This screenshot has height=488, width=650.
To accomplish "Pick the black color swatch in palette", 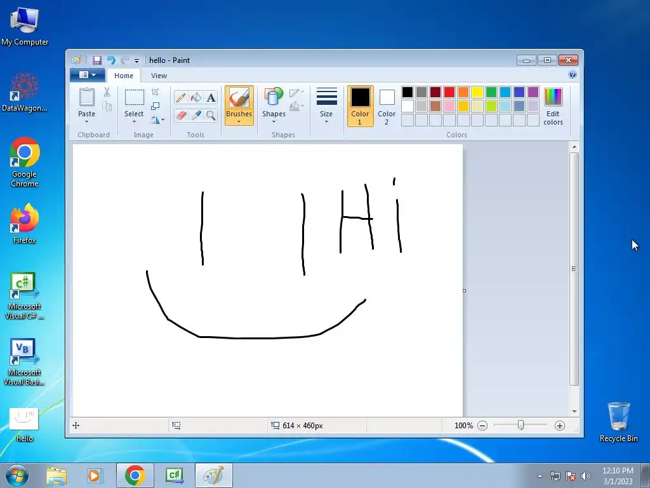I will pyautogui.click(x=408, y=92).
